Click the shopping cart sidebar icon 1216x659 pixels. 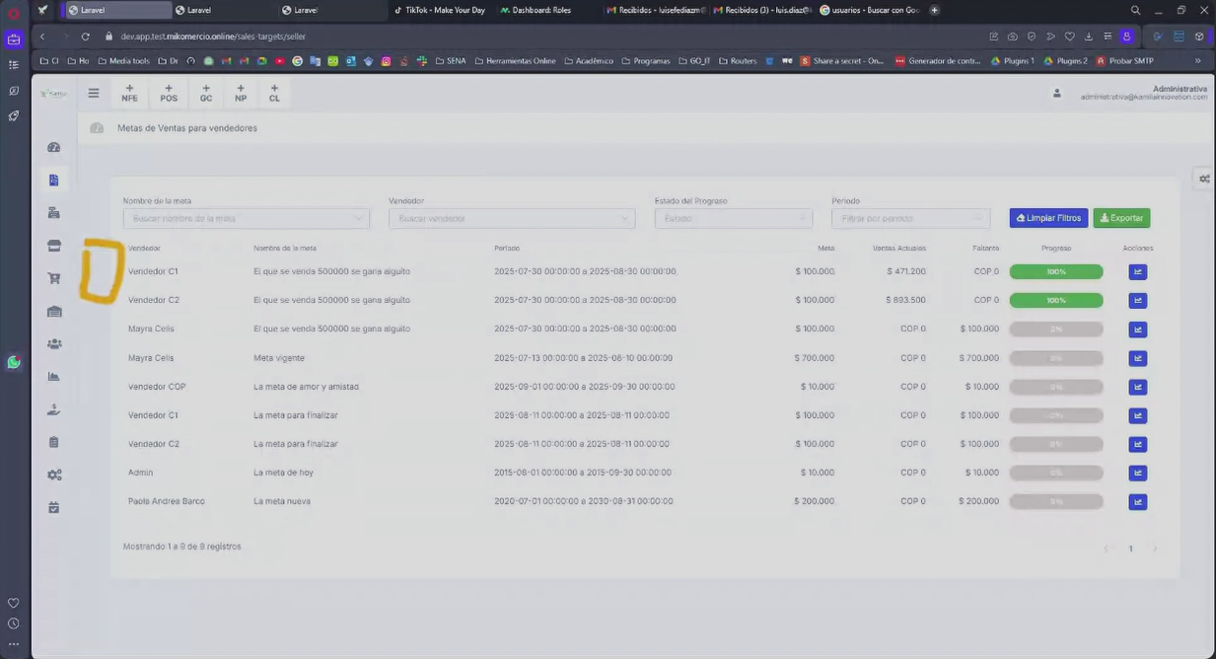[54, 278]
